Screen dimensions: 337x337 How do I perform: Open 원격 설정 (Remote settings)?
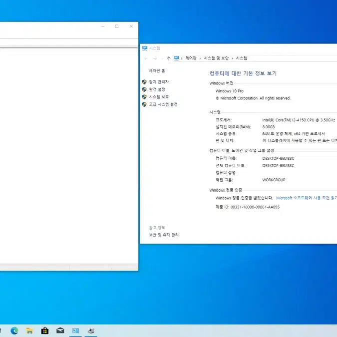157,89
